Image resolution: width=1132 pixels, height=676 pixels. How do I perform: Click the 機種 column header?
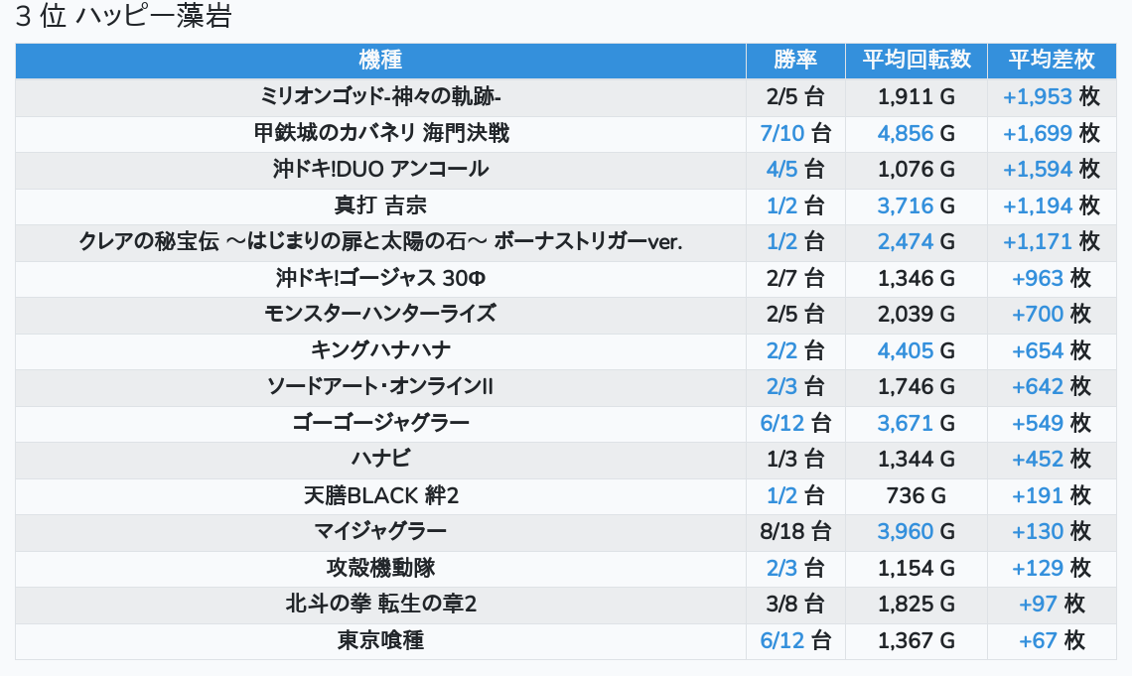pos(380,60)
